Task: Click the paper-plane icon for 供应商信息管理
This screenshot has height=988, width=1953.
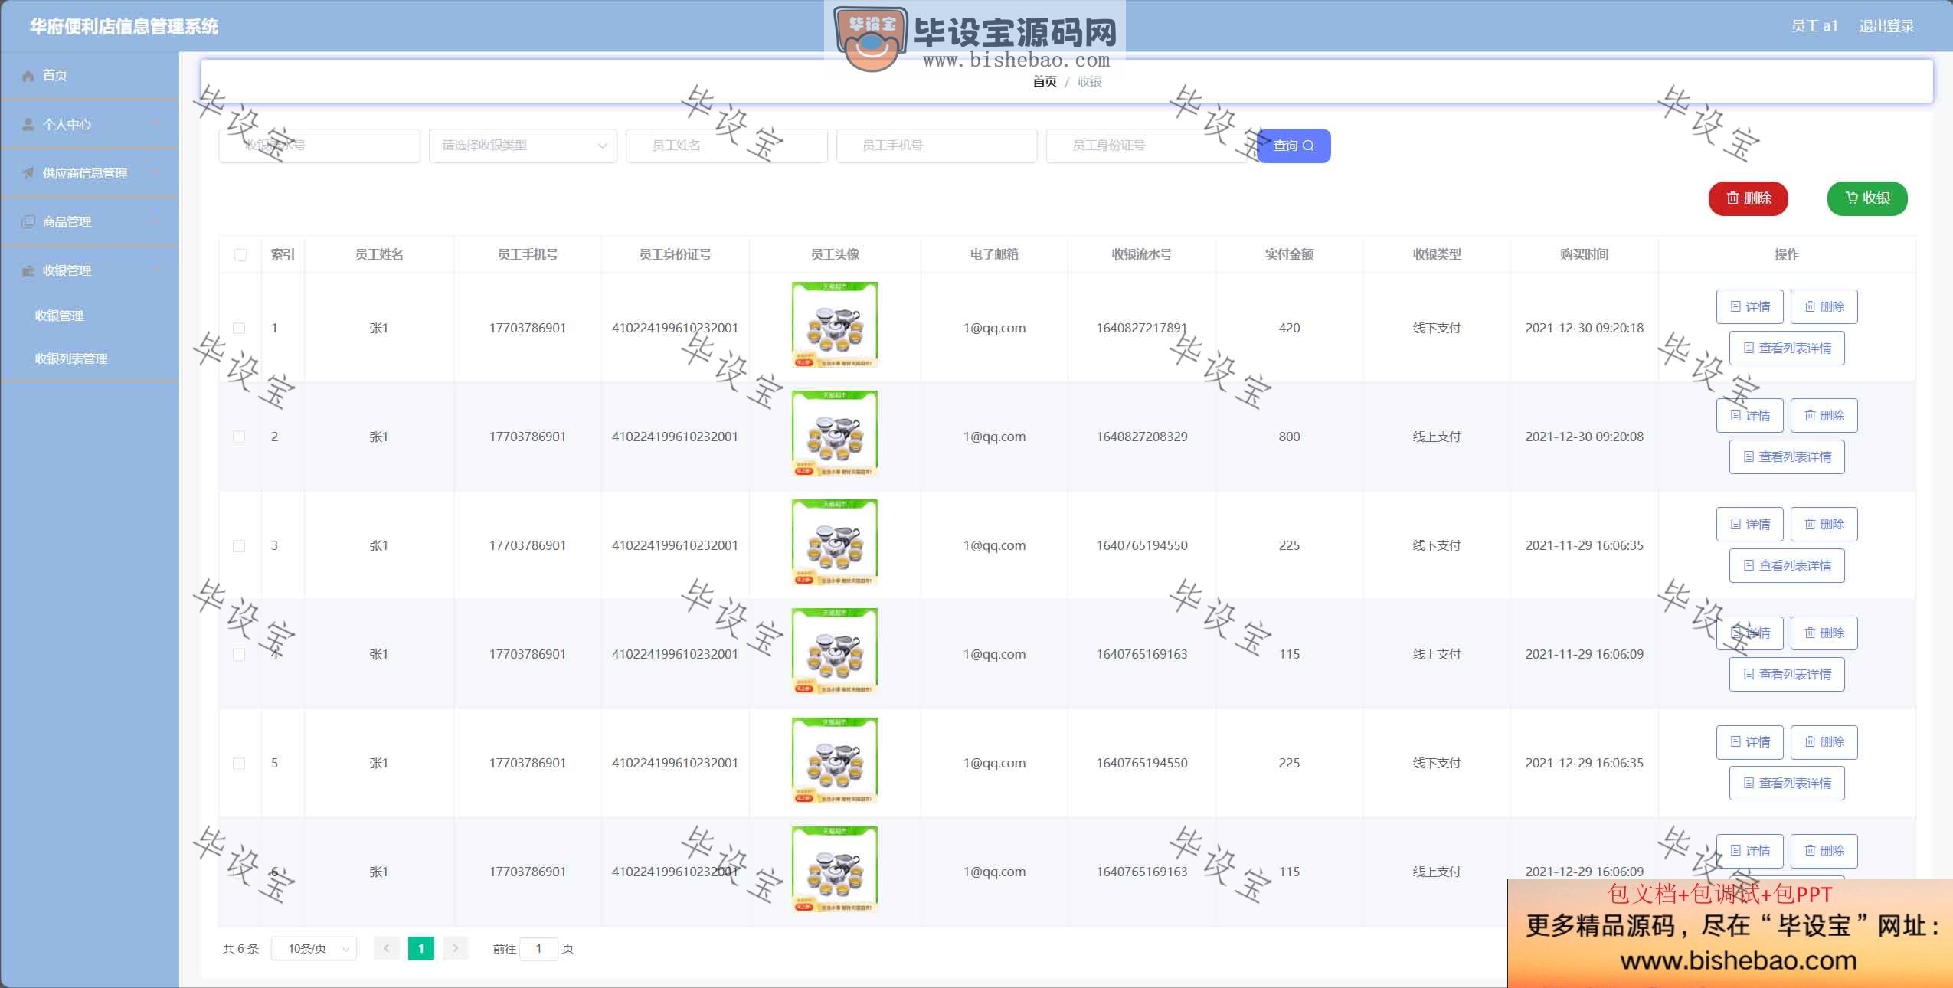Action: [28, 173]
